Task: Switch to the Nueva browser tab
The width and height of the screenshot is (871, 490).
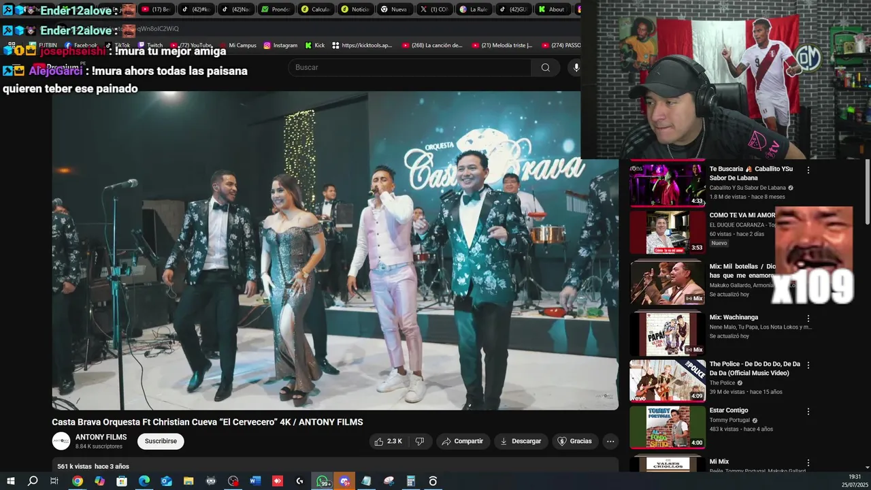Action: point(394,10)
